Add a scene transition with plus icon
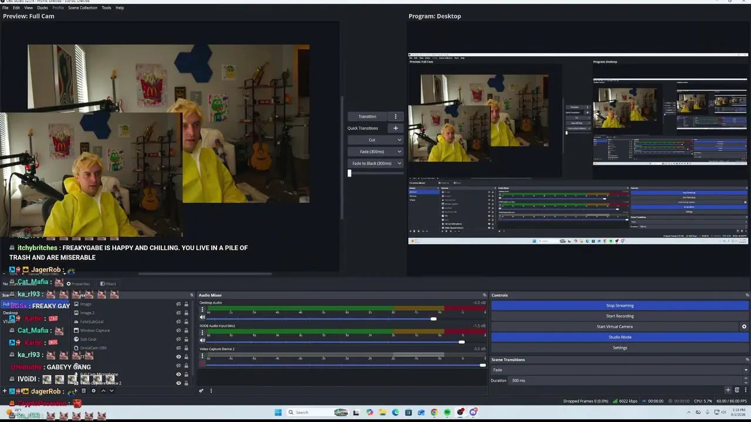This screenshot has height=422, width=751. [728, 390]
